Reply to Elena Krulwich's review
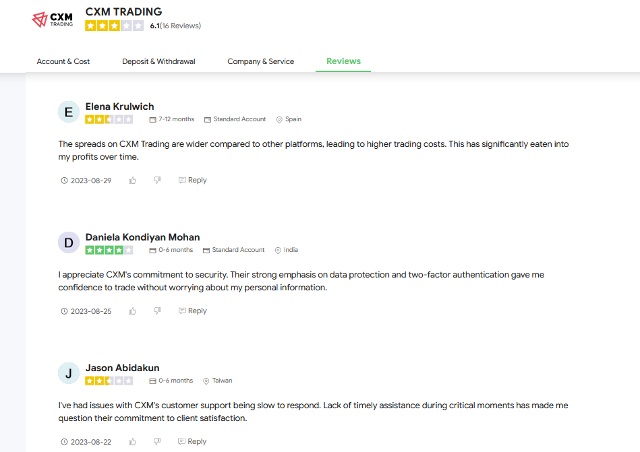 click(193, 180)
